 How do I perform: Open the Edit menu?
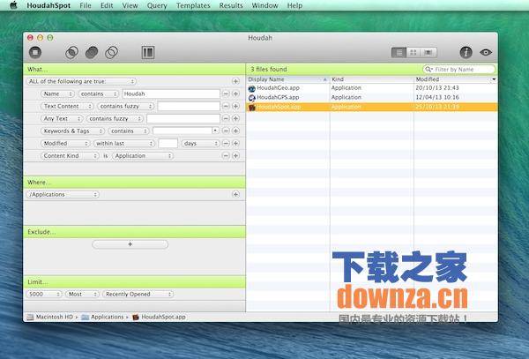107,5
